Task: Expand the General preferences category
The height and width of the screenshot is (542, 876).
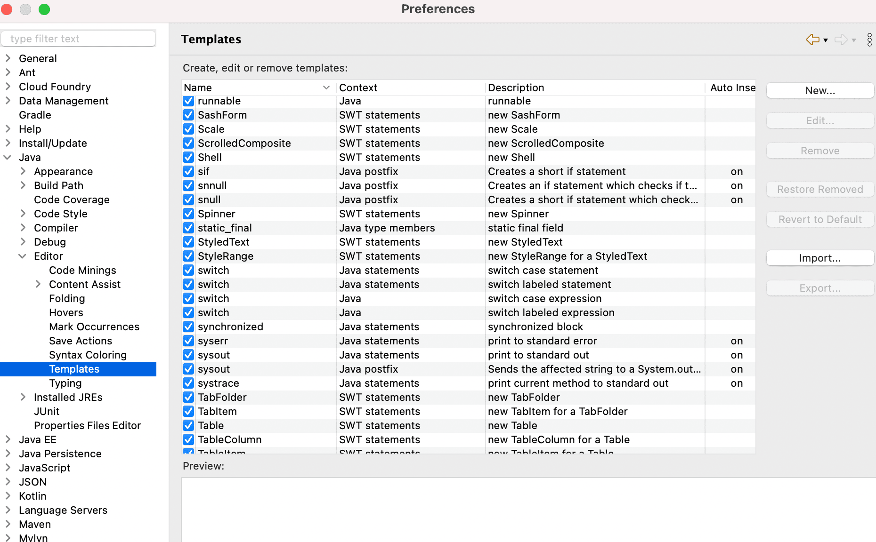Action: click(8, 58)
